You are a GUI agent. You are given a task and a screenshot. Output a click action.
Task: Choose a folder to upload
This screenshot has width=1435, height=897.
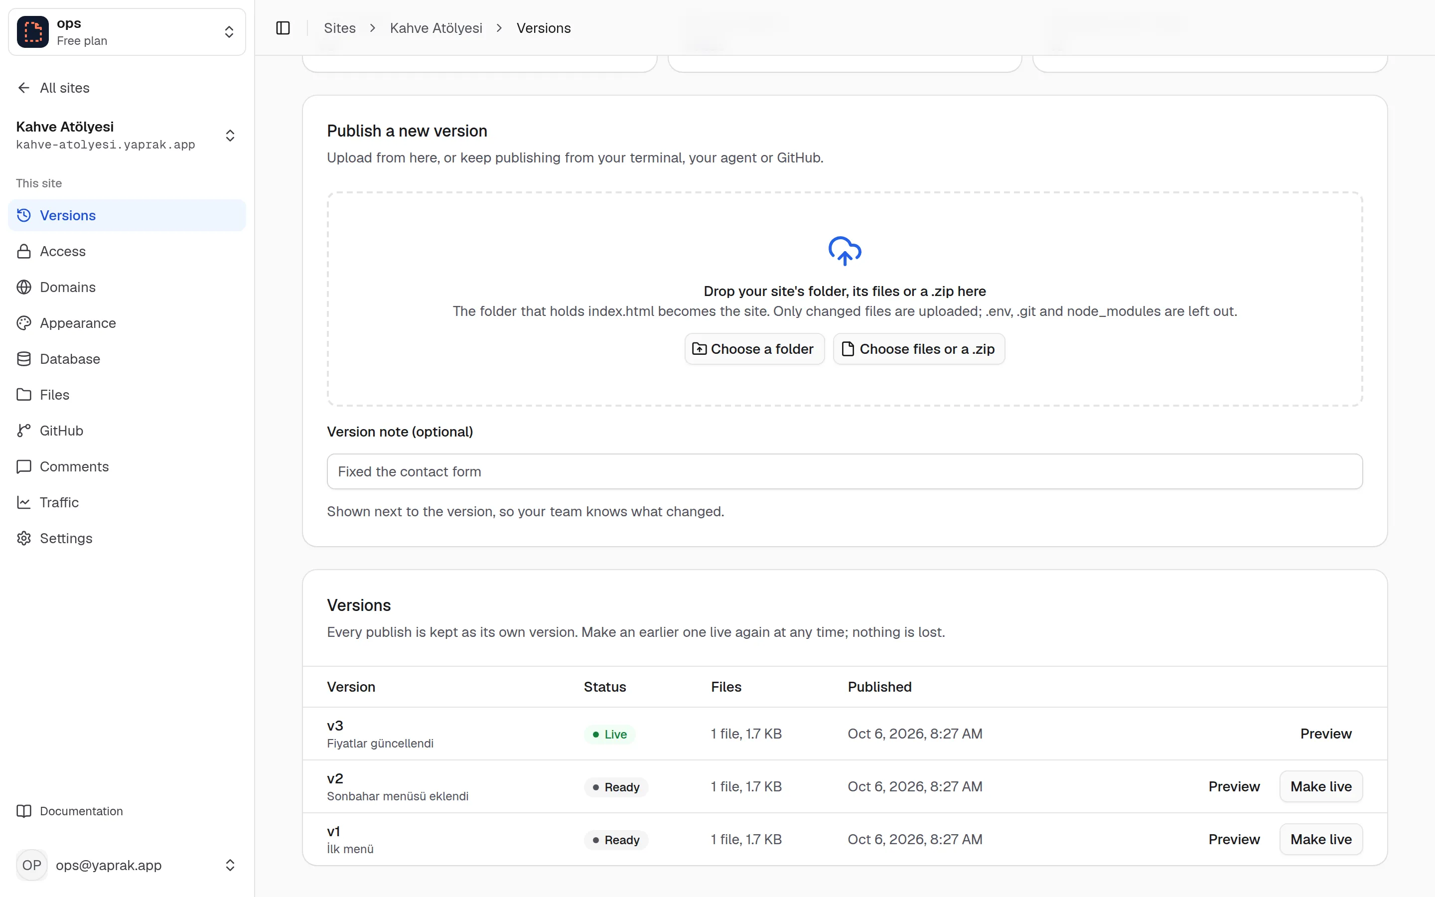click(754, 349)
